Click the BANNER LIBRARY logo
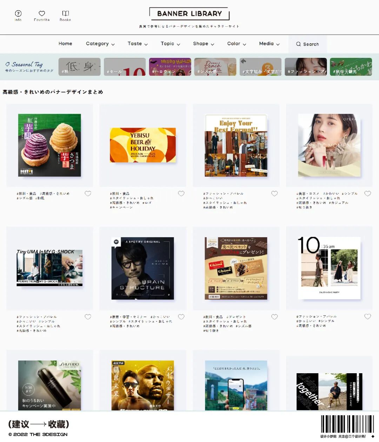 click(x=189, y=14)
